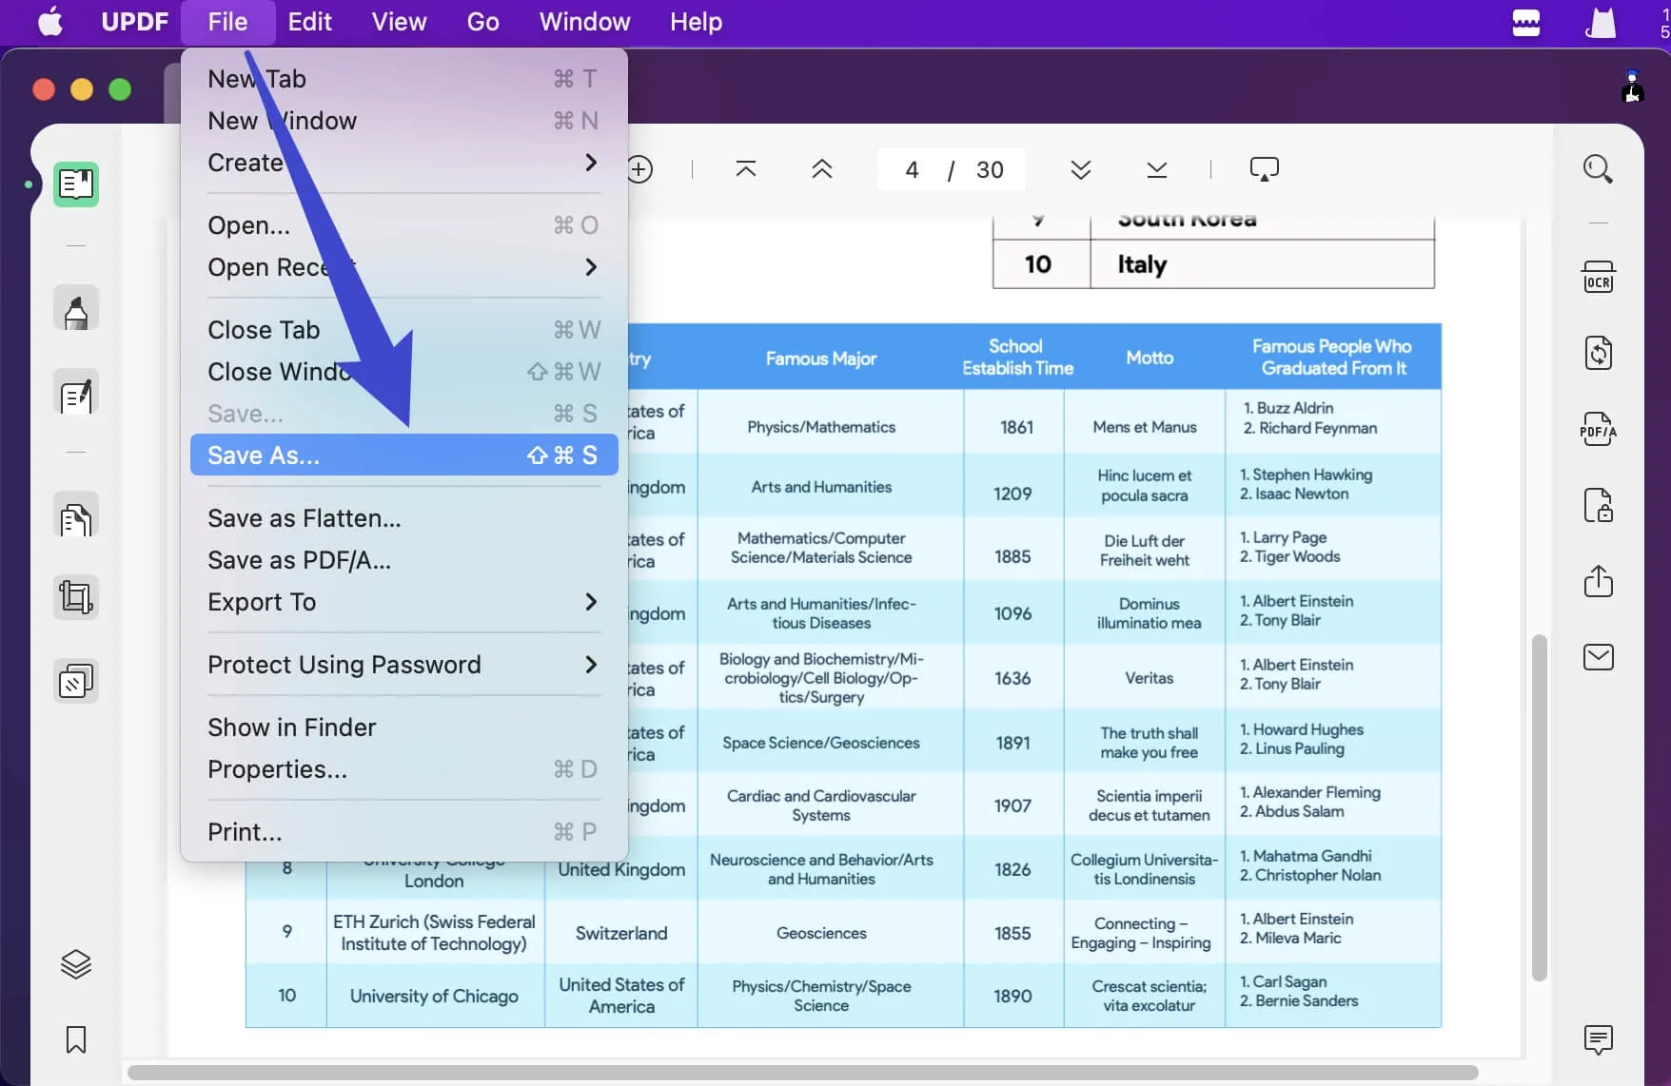This screenshot has height=1086, width=1671.
Task: Click 'ETH Zurich' institute name cell
Action: pos(434,933)
